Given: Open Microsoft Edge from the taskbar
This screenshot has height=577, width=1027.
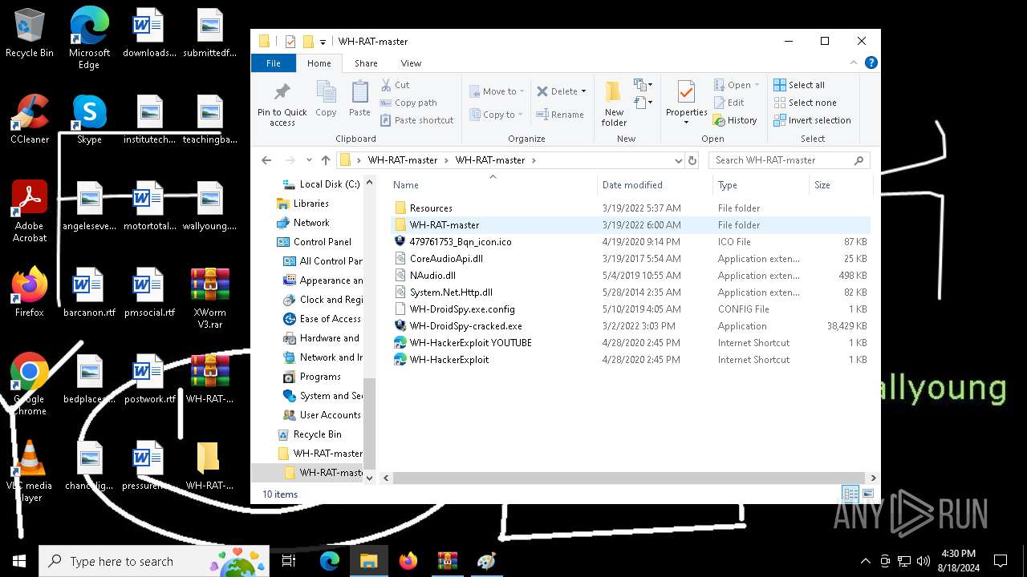Looking at the screenshot, I should (330, 561).
